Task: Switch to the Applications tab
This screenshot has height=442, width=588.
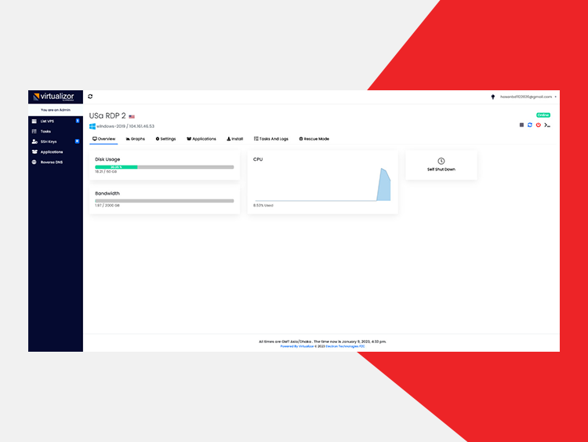Action: [x=201, y=139]
